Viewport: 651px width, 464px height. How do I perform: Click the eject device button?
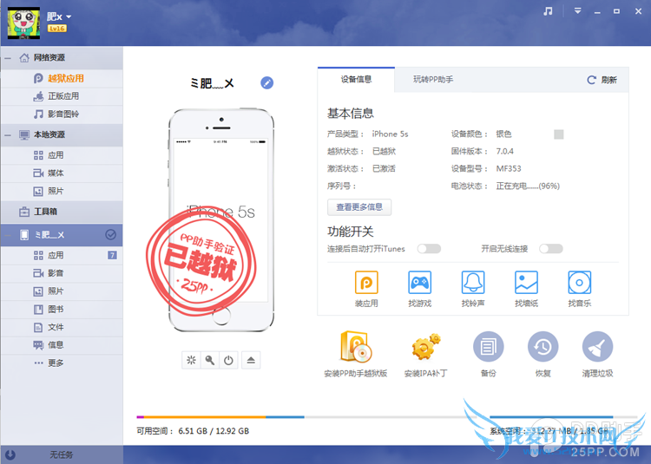251,360
